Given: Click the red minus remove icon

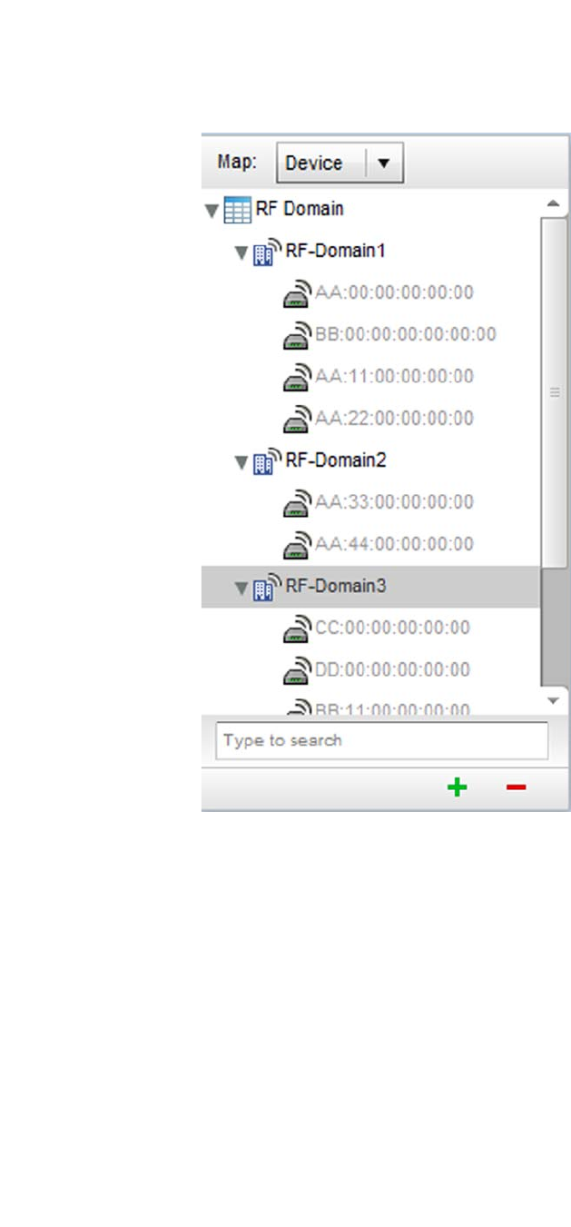Looking at the screenshot, I should [x=516, y=787].
